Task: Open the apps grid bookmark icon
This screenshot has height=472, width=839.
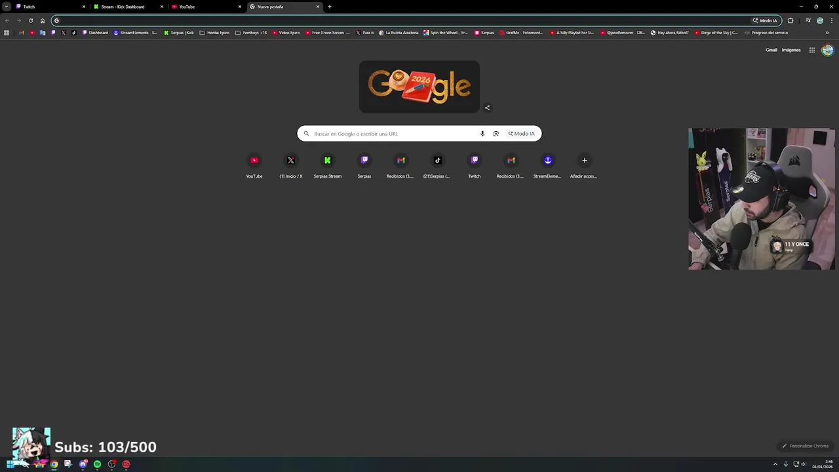Action: point(7,33)
